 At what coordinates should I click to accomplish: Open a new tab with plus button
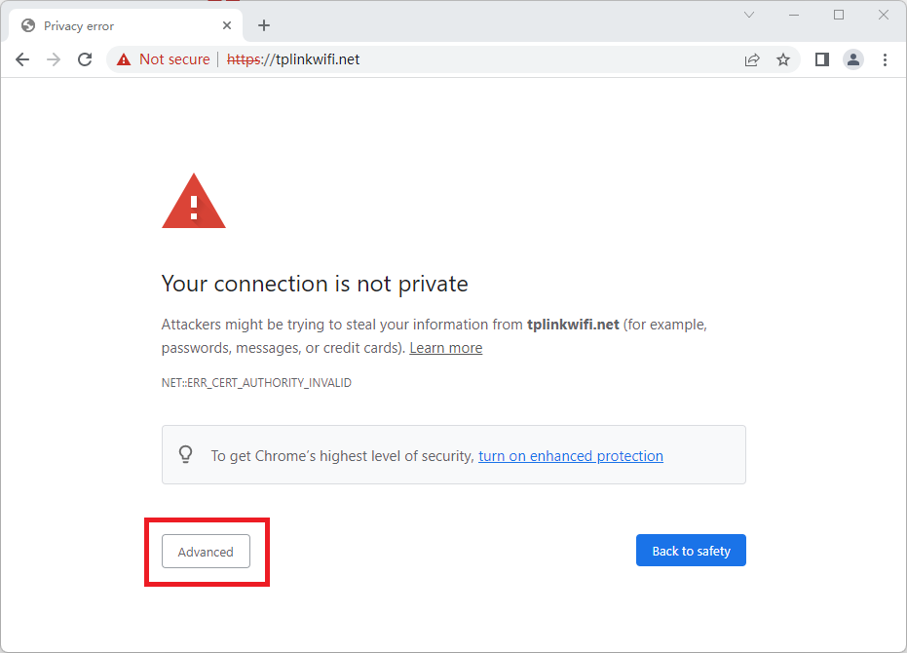264,25
